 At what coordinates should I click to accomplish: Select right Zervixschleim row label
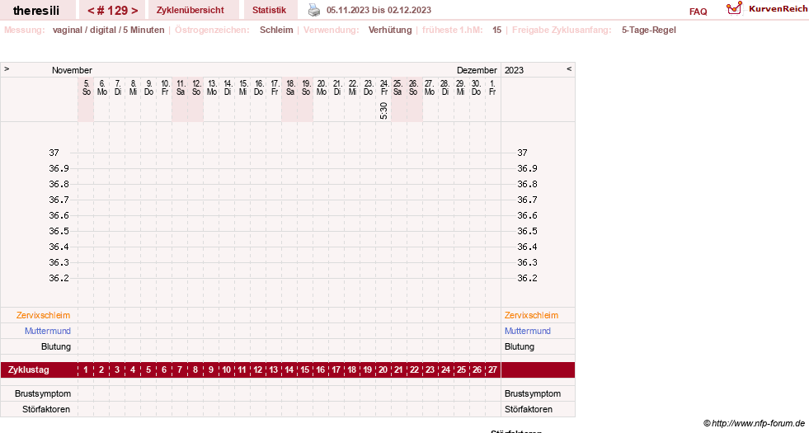[x=531, y=315]
